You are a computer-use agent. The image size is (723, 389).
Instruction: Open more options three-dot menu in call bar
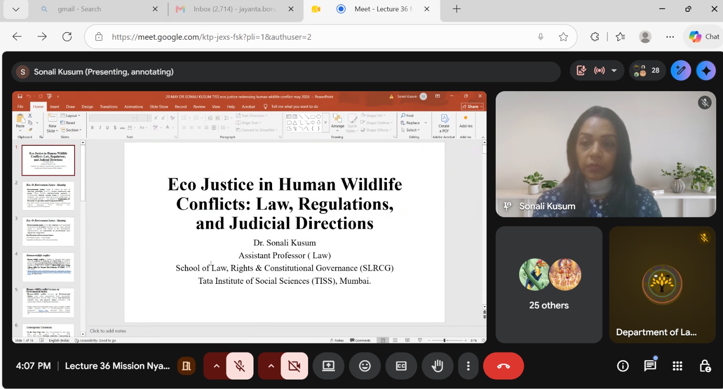pos(468,366)
